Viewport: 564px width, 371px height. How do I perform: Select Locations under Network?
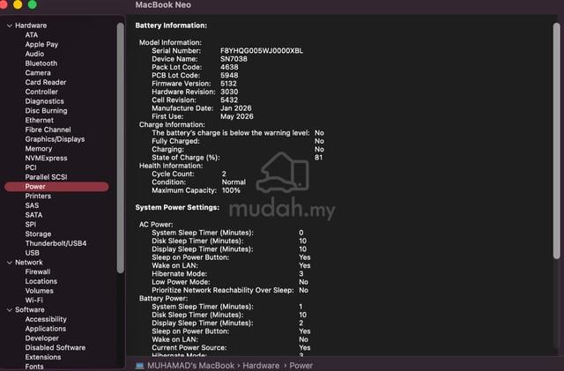[41, 281]
